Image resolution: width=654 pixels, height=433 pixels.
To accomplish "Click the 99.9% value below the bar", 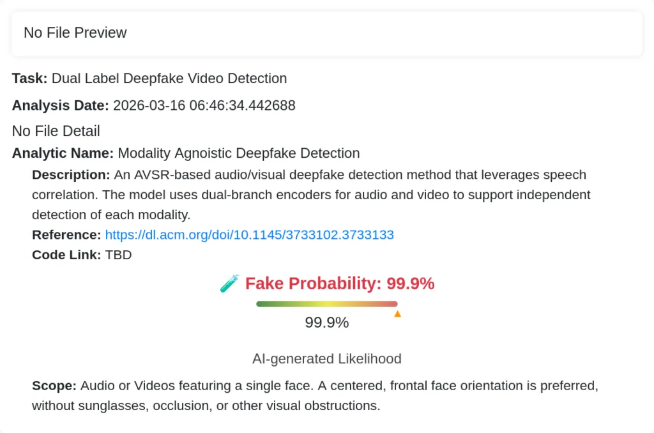I will pyautogui.click(x=326, y=323).
